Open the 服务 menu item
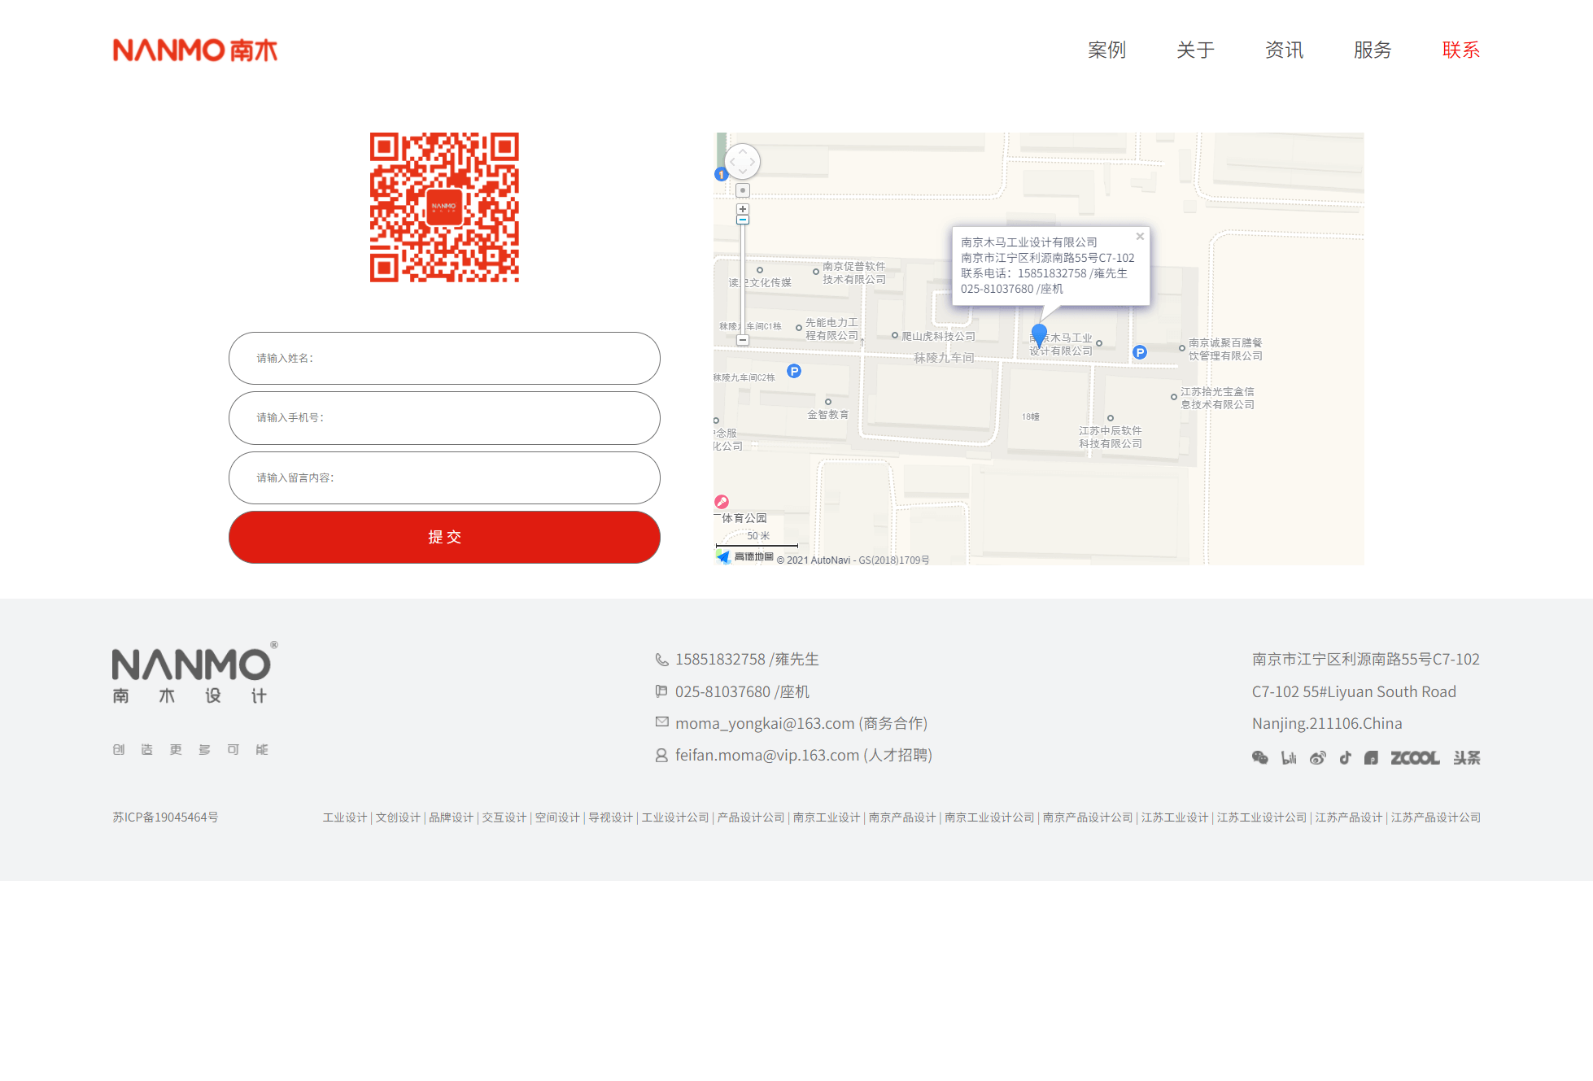 [1373, 50]
